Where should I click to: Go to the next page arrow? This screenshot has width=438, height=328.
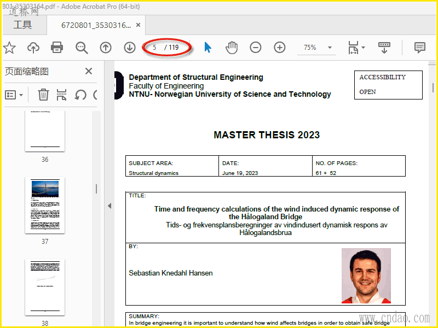(130, 48)
